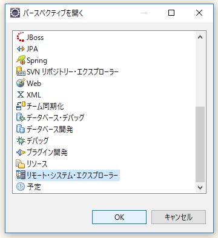This screenshot has width=218, height=238.
Task: Click the リモート・システム・エクスプローラー icon
Action: pos(21,175)
